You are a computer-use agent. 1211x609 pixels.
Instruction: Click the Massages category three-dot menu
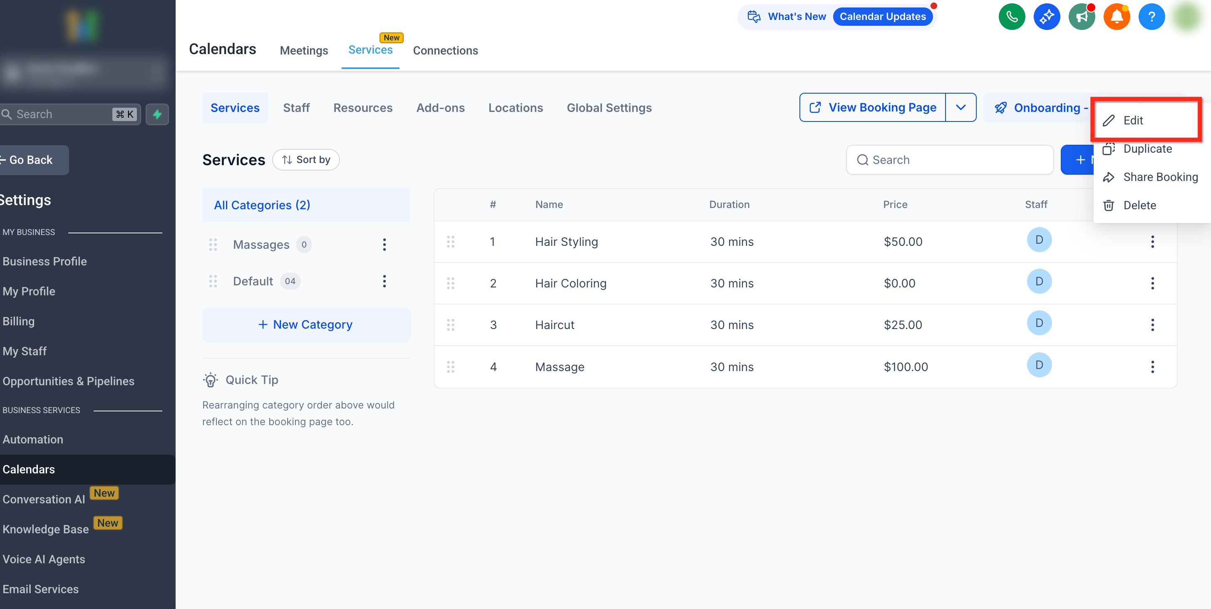pos(384,244)
